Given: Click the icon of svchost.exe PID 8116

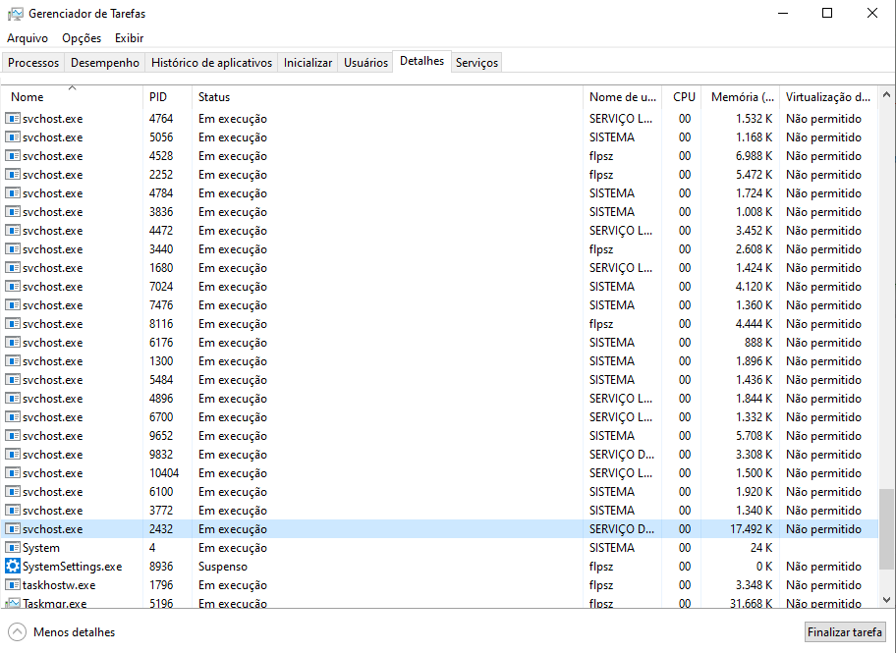Looking at the screenshot, I should tap(13, 324).
